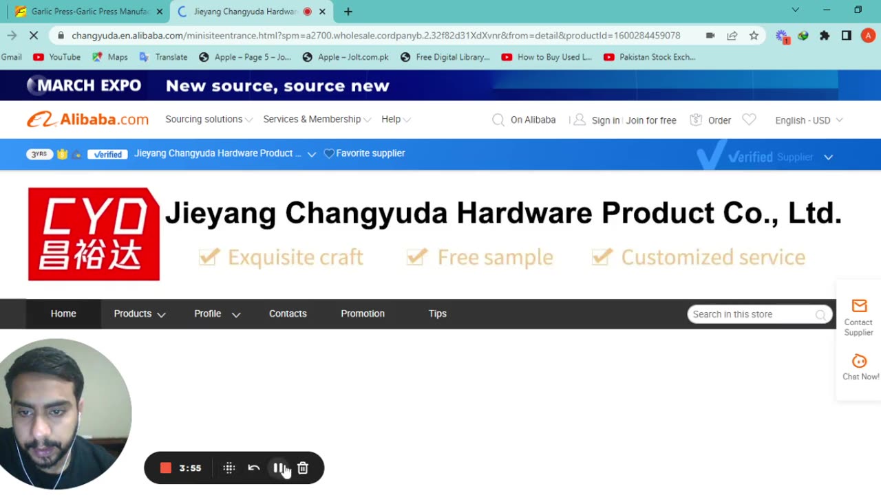
Task: Open a new browser tab
Action: tap(348, 12)
